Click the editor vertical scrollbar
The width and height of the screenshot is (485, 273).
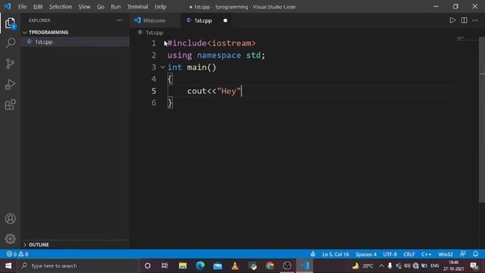482,119
